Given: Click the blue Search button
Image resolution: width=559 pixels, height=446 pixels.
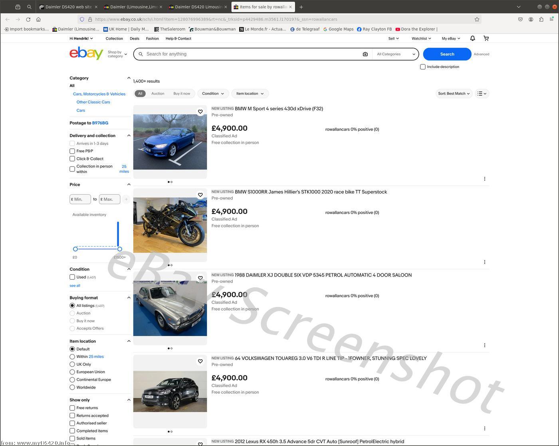Looking at the screenshot, I should pos(447,54).
